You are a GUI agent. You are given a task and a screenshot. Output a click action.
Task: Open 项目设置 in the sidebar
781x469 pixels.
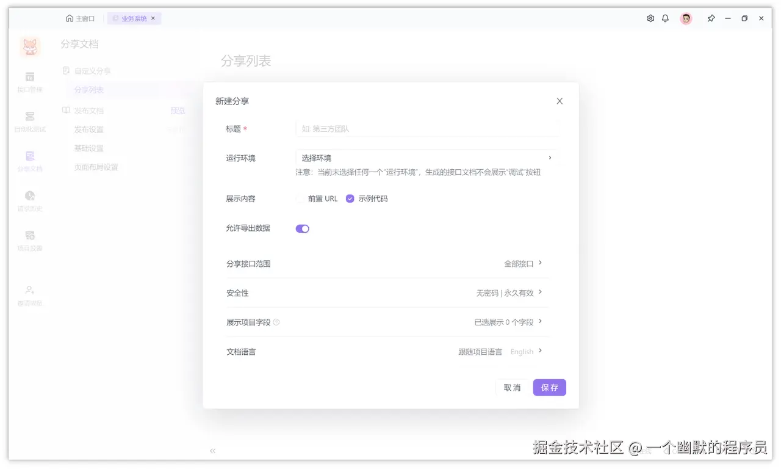(x=29, y=240)
